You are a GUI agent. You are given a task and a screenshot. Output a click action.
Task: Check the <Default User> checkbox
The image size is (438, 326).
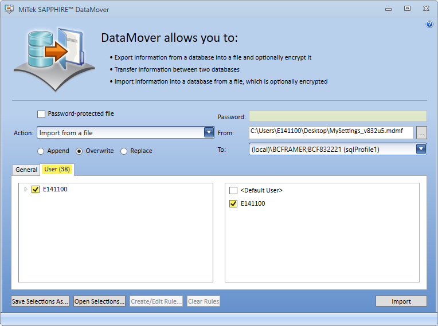click(233, 190)
